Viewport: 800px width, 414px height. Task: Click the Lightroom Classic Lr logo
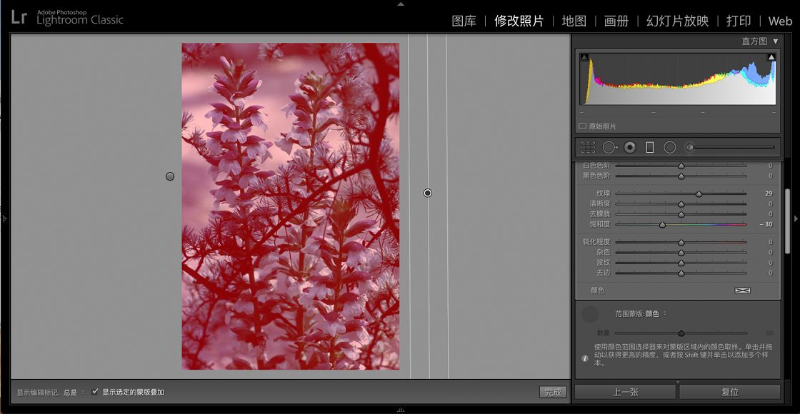[19, 18]
